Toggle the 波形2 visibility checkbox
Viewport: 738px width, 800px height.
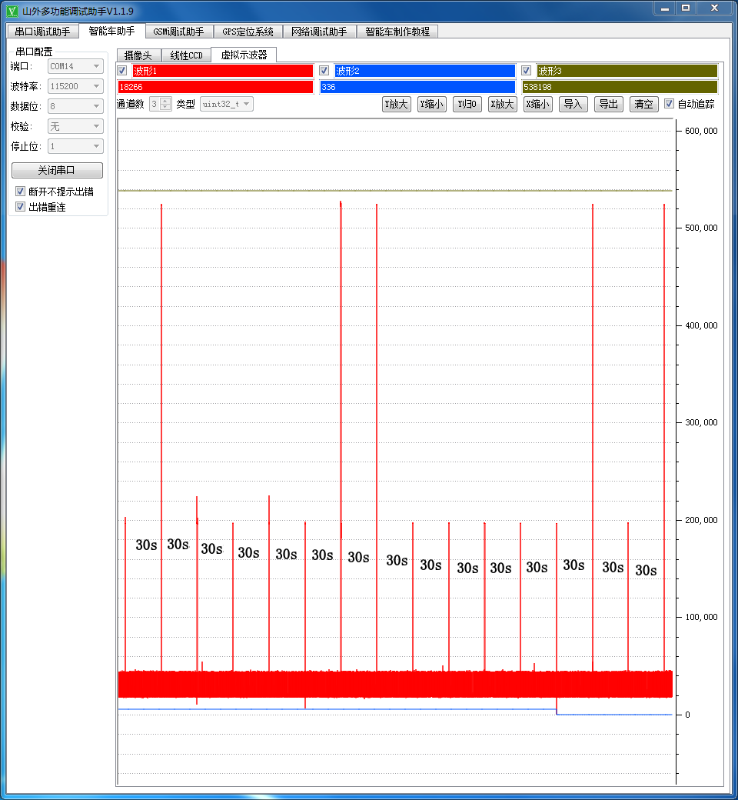(x=324, y=71)
